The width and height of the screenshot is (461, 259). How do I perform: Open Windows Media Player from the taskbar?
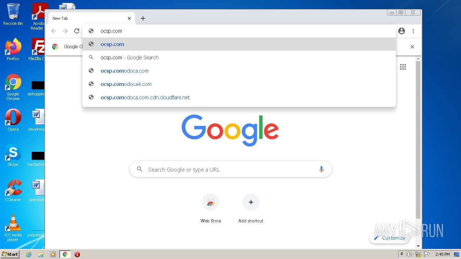pyautogui.click(x=53, y=254)
